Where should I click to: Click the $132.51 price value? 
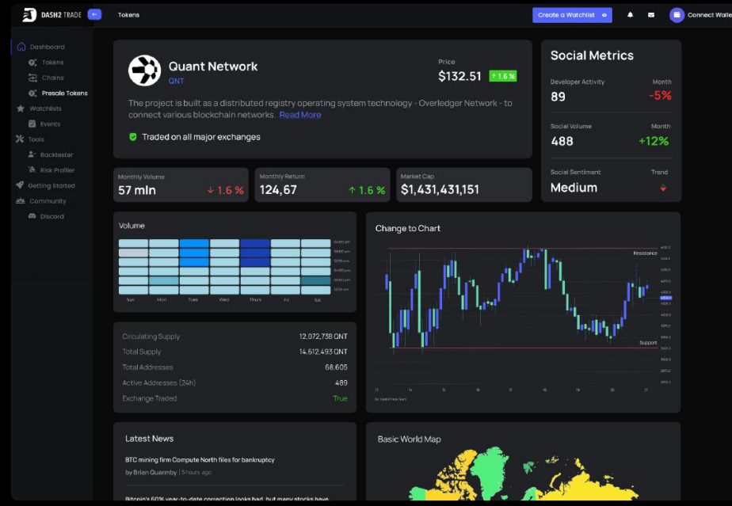click(x=459, y=76)
